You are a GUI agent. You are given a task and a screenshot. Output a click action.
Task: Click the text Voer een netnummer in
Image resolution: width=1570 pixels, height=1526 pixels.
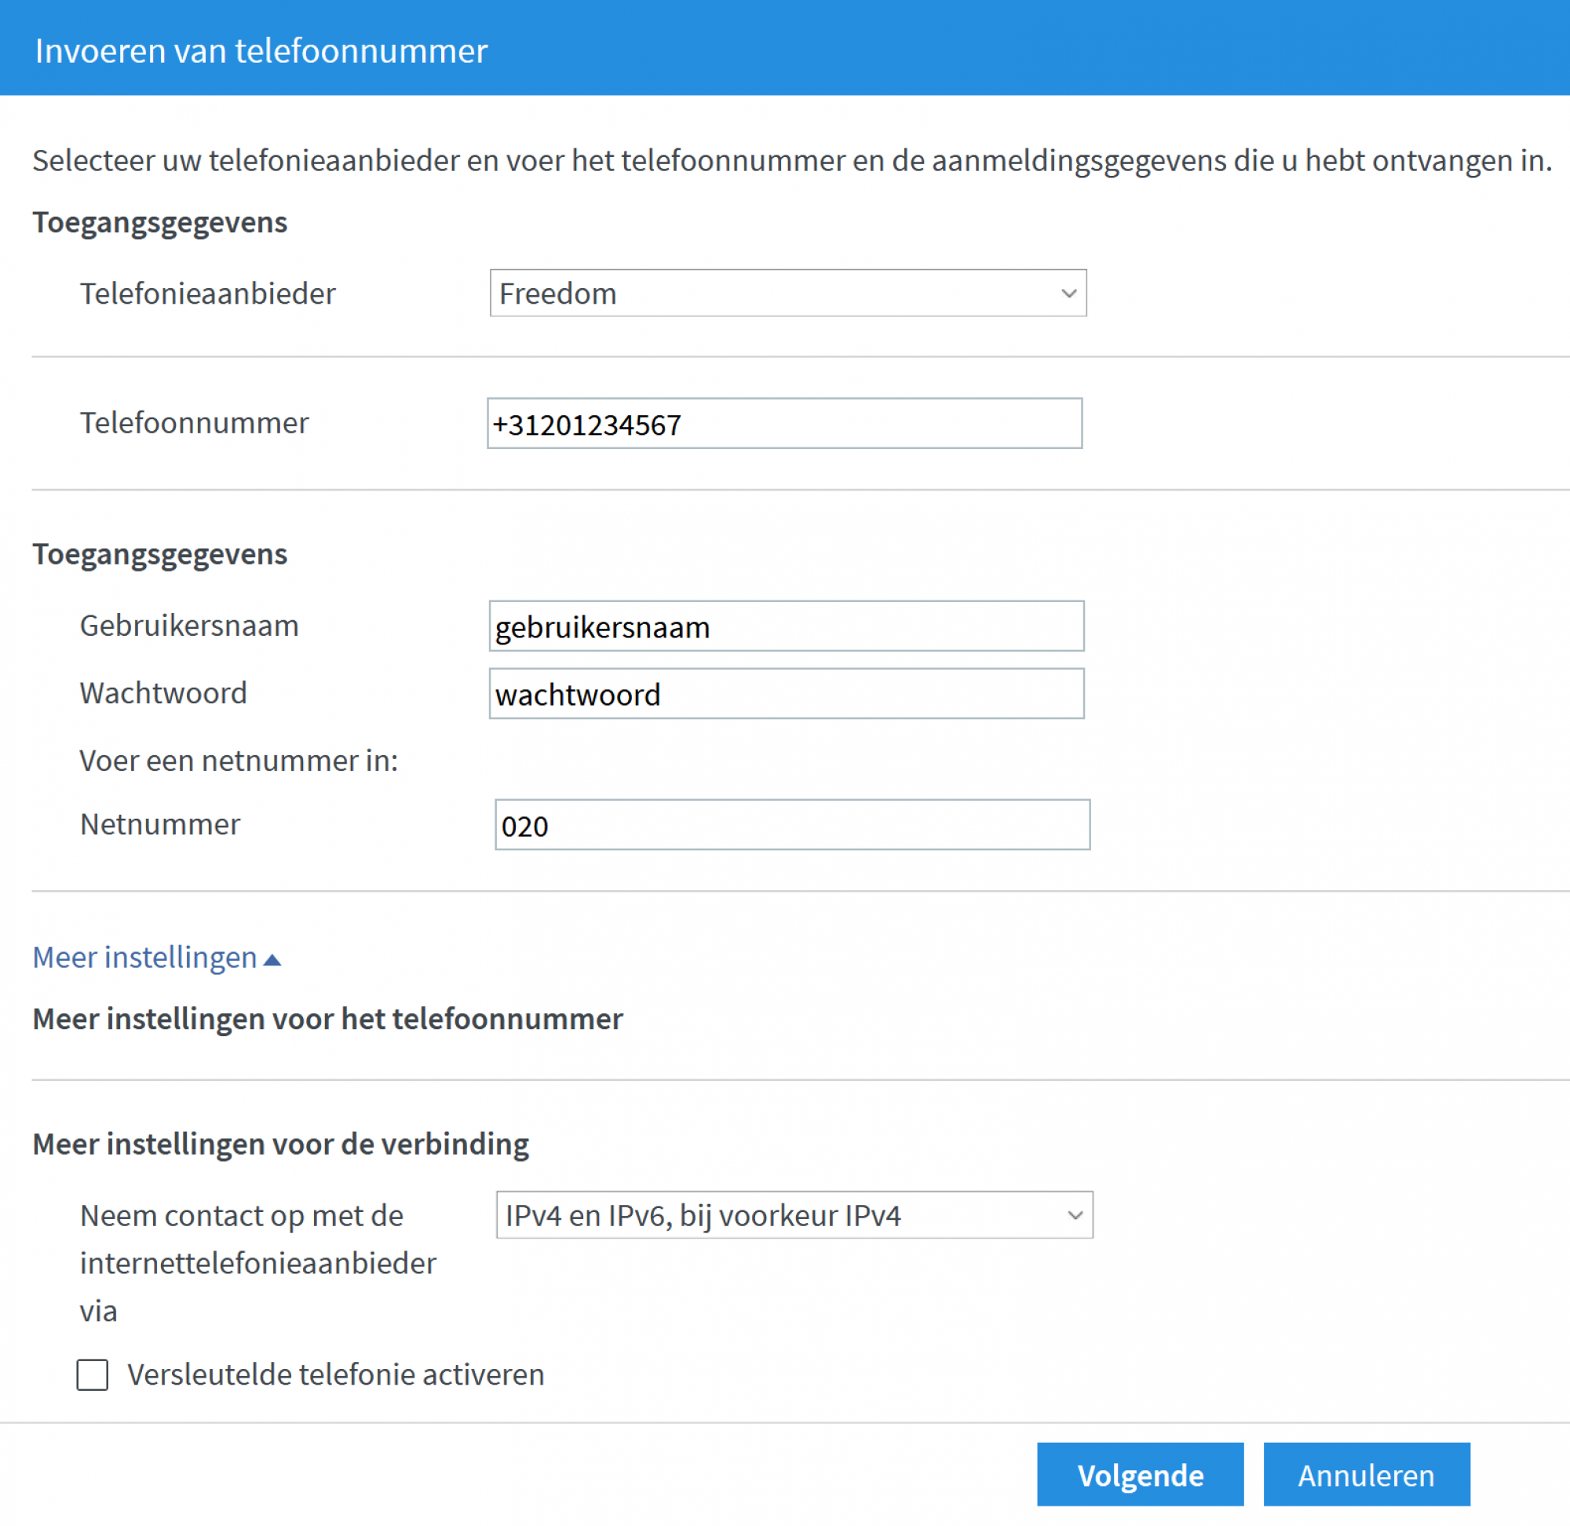tap(238, 760)
